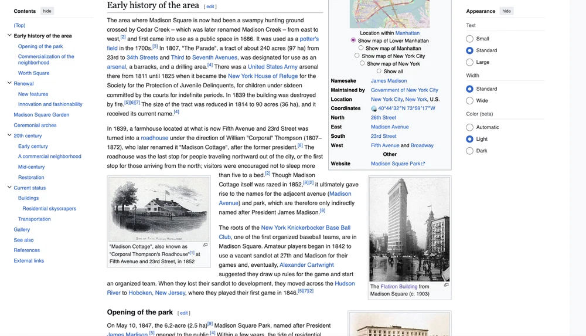
Task: Hide the Appearance panel
Action: 506,11
